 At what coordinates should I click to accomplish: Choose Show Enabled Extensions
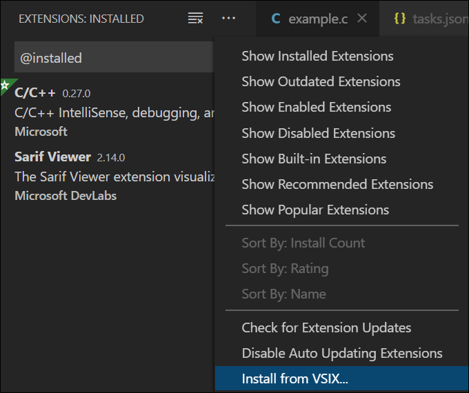coord(316,107)
